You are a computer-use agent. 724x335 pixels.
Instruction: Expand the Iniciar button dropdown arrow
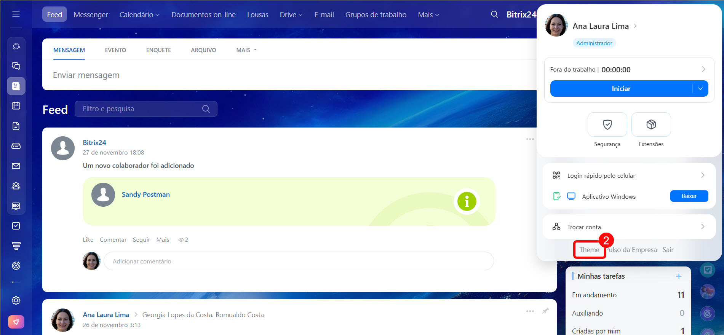point(700,89)
